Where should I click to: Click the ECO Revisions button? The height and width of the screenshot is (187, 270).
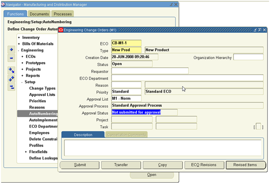(204, 165)
